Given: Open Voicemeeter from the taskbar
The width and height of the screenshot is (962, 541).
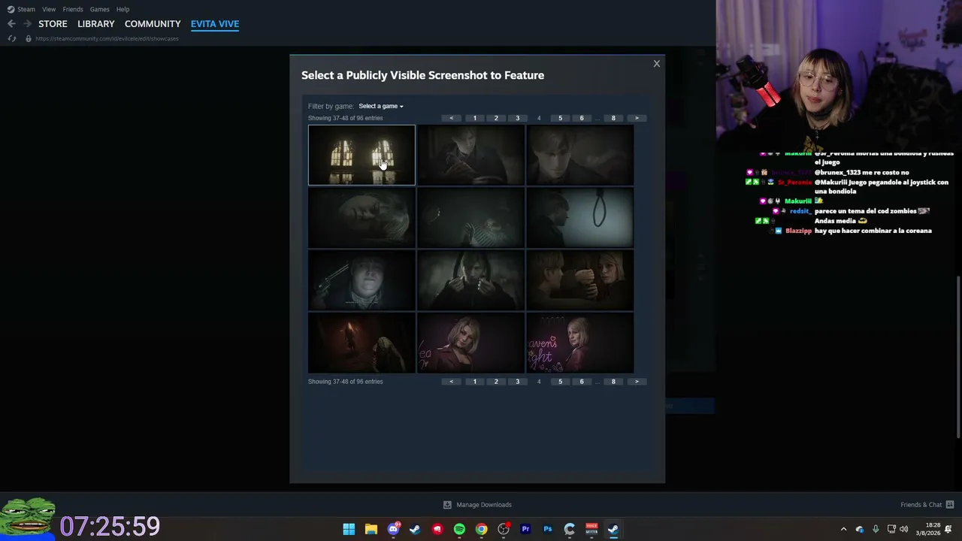Looking at the screenshot, I should pyautogui.click(x=591, y=529).
